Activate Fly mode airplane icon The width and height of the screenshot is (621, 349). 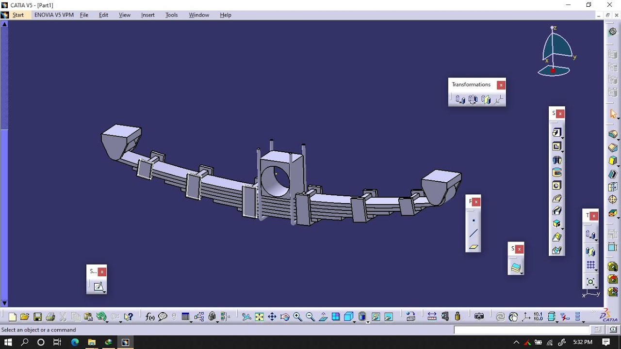pos(246,317)
